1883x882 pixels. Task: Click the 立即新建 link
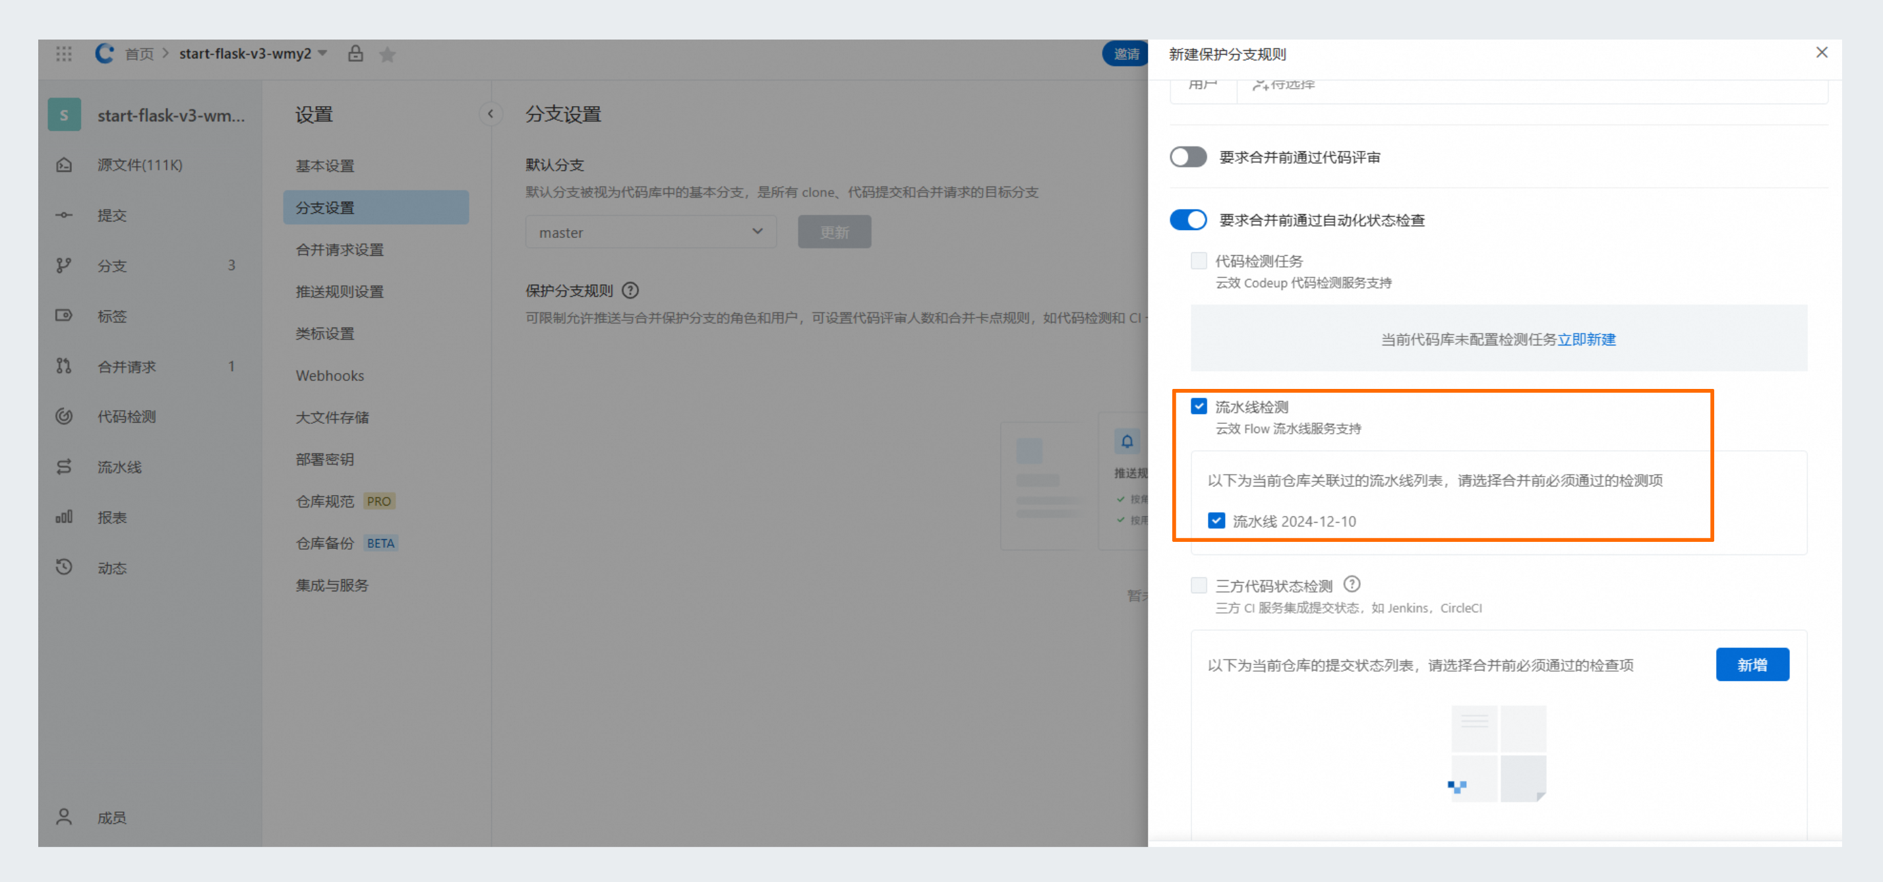pyautogui.click(x=1586, y=339)
